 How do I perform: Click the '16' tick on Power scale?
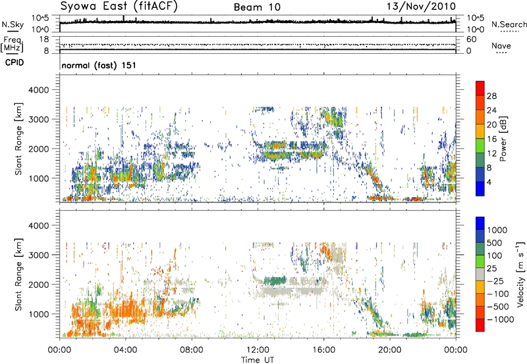pyautogui.click(x=491, y=139)
